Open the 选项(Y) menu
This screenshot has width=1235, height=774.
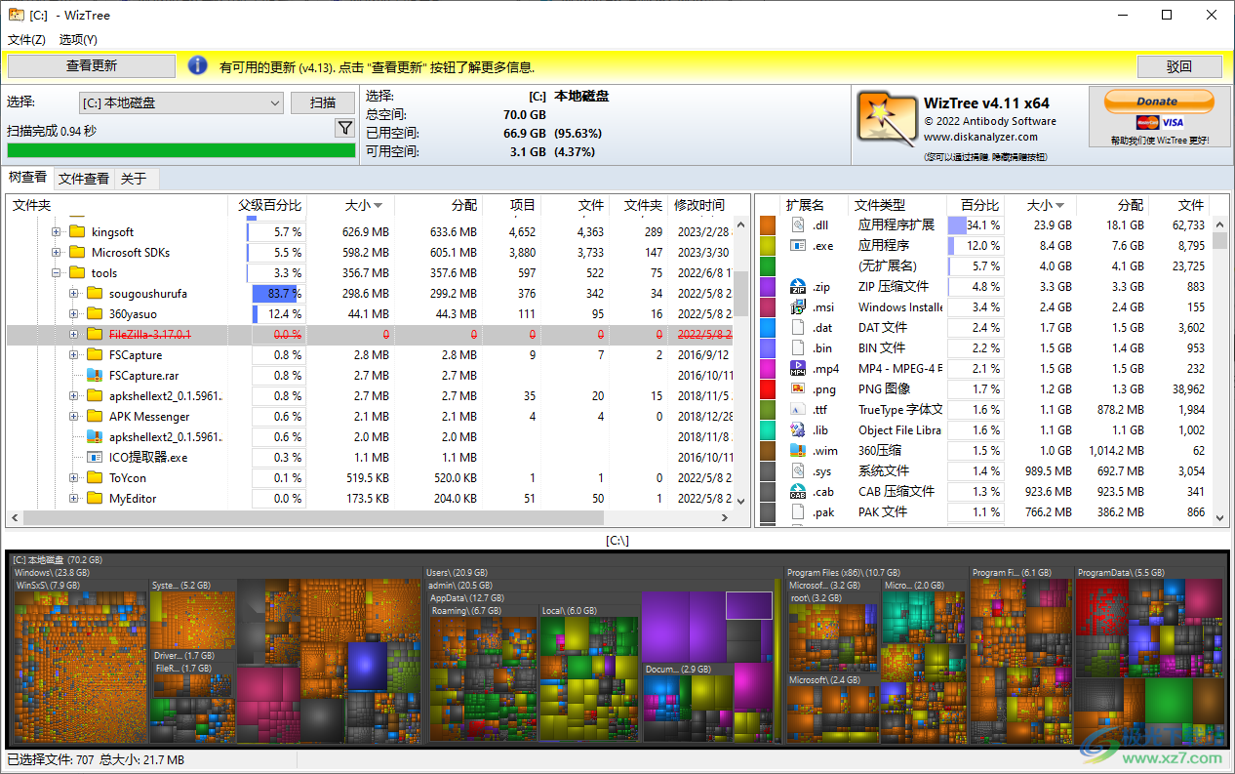78,40
